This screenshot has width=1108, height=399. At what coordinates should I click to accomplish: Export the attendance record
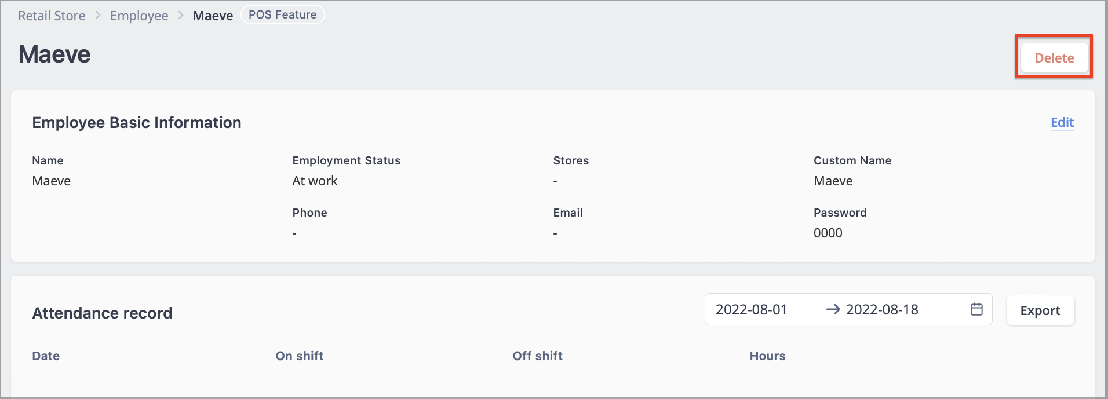click(x=1040, y=310)
